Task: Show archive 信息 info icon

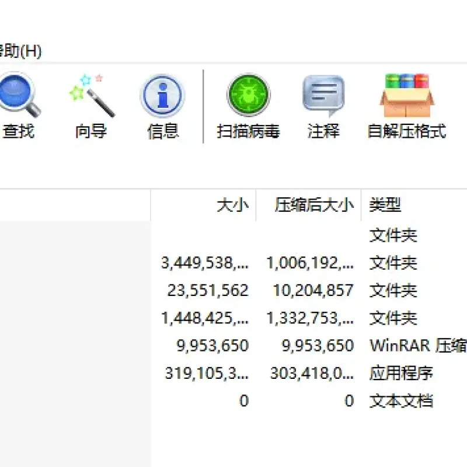Action: (163, 95)
